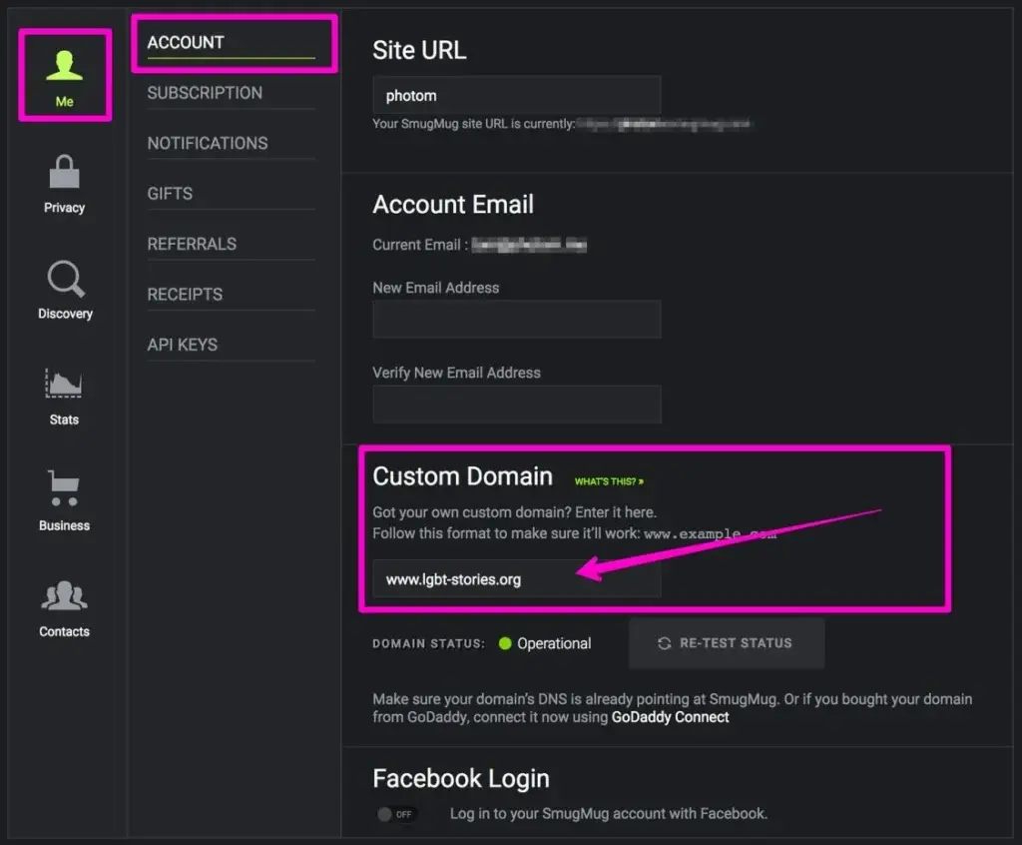Click the Discovery magnifier icon
Viewport: 1022px width, 845px height.
[x=64, y=283]
